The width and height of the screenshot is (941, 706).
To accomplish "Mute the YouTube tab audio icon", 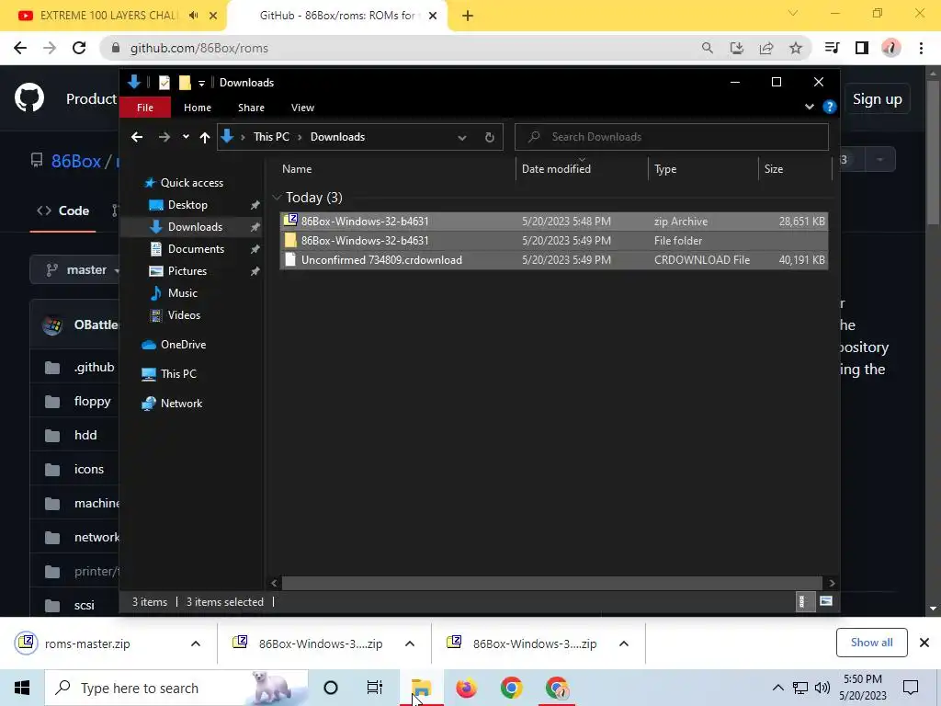I will click(x=193, y=16).
